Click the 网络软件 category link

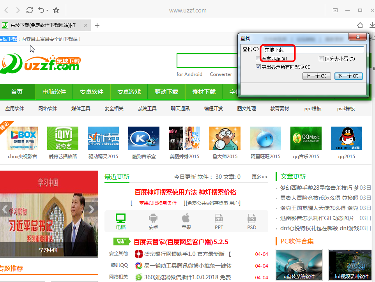(48, 109)
